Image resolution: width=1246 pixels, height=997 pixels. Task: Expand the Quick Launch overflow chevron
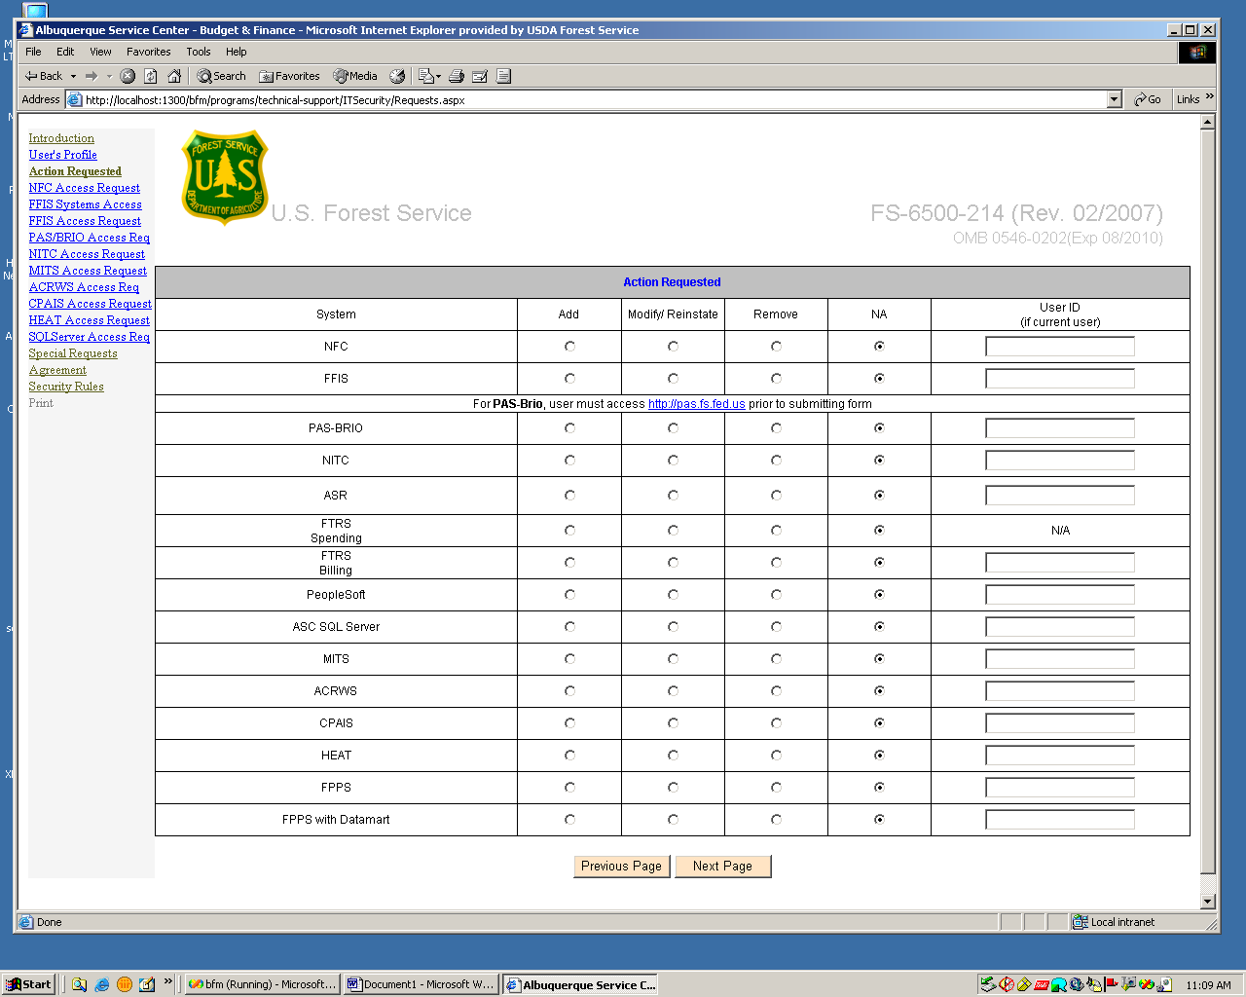pos(167,981)
